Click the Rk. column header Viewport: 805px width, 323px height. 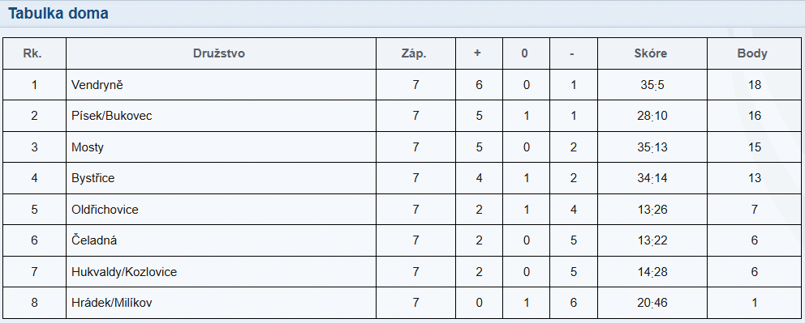pos(32,53)
